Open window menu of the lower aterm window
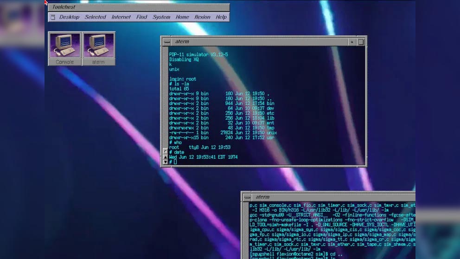 247,197
